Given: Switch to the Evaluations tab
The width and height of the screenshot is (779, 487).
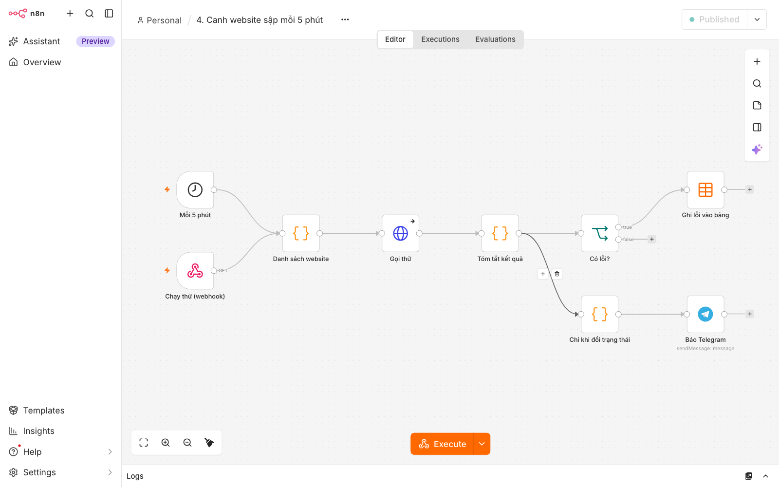Looking at the screenshot, I should coord(495,39).
